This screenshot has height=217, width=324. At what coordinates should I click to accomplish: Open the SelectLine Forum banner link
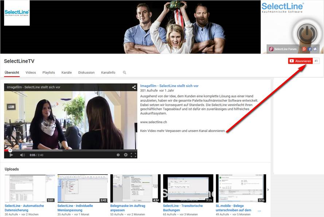(283, 49)
